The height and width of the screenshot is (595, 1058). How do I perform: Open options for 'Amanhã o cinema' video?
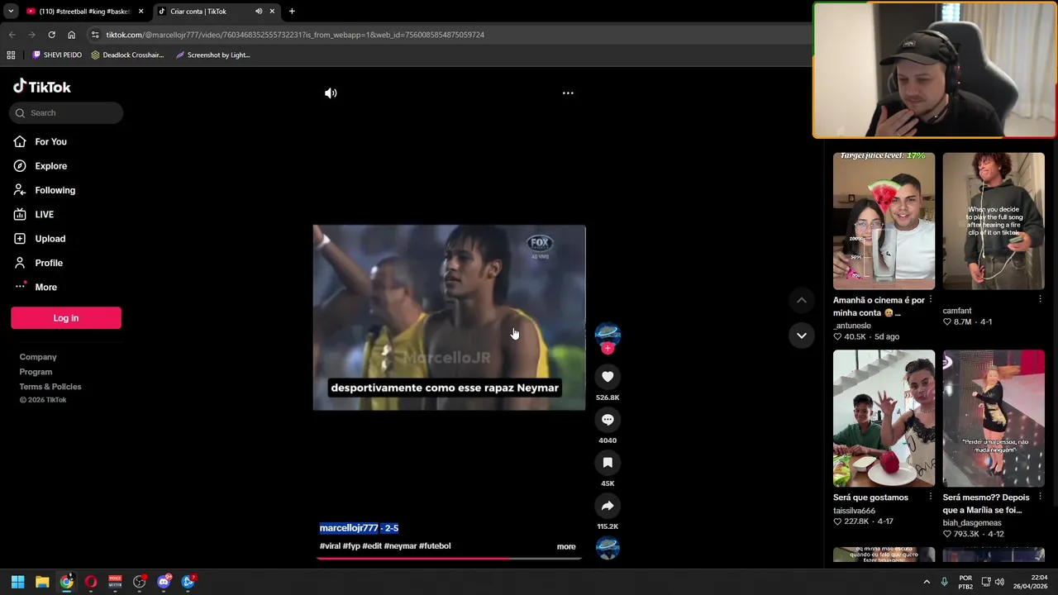coord(931,299)
